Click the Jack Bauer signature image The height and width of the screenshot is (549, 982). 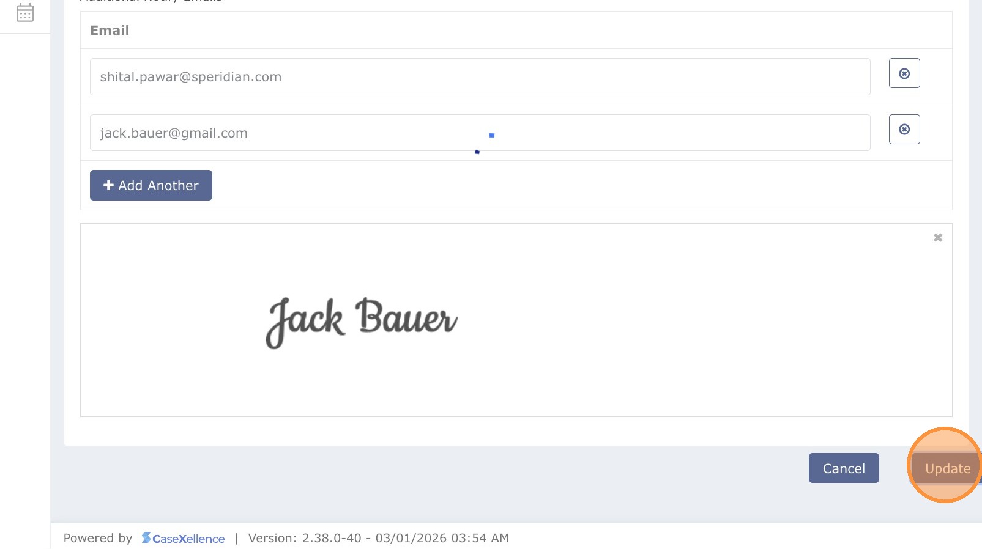(x=362, y=322)
